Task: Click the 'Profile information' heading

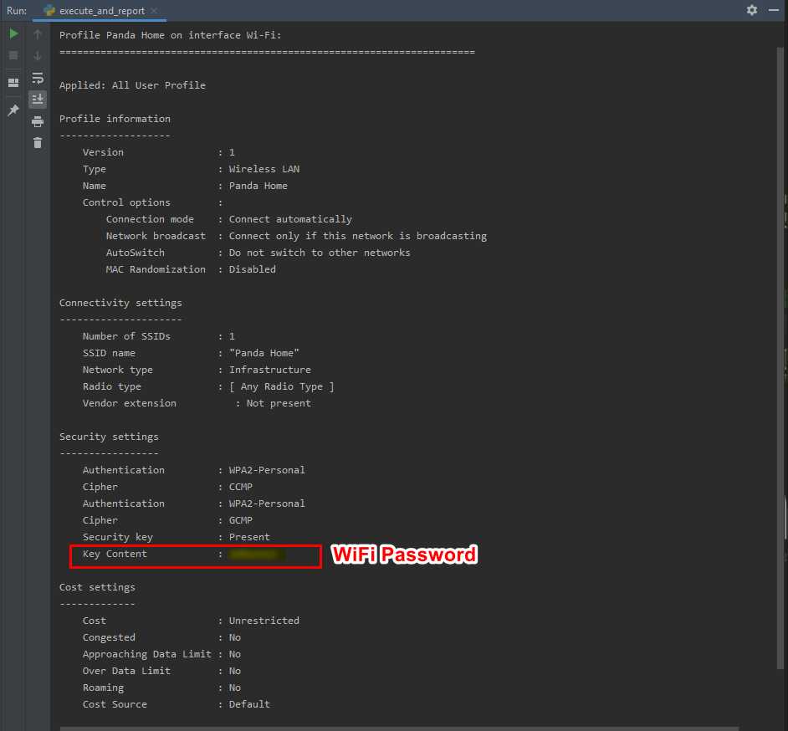Action: point(115,119)
